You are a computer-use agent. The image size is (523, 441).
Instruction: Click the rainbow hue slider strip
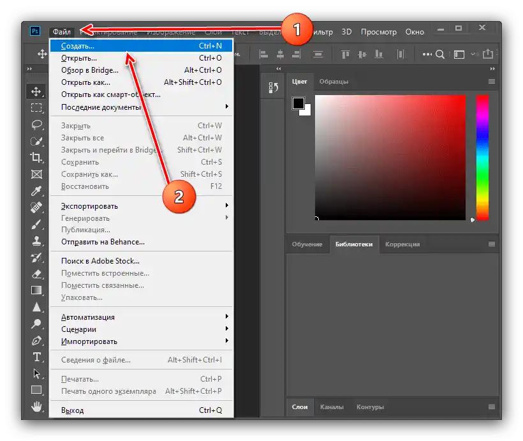coord(482,157)
